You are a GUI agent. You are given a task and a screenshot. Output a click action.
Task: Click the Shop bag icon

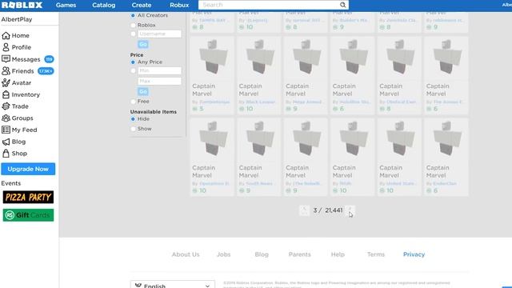tap(6, 153)
